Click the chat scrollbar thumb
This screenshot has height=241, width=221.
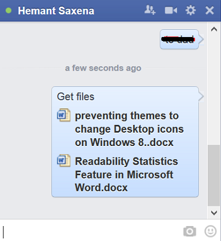pyautogui.click(x=214, y=175)
